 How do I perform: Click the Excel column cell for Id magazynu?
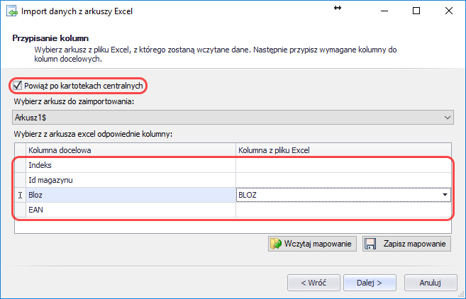point(343,180)
